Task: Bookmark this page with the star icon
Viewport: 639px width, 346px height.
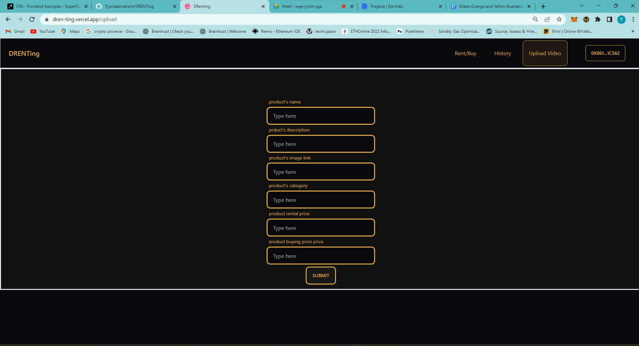Action: (559, 19)
